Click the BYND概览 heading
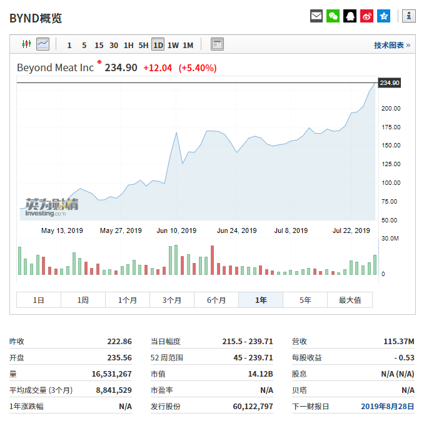Screen dimensions: 424x421 tap(36, 18)
